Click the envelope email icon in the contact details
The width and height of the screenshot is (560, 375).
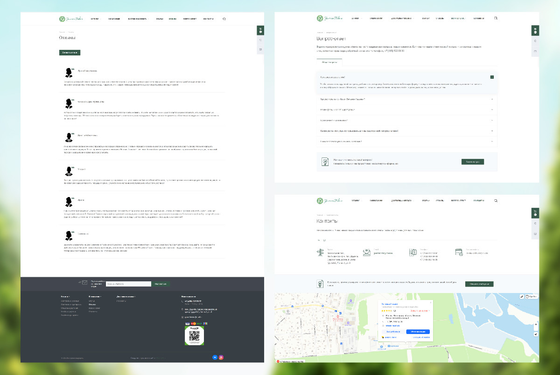coord(366,252)
